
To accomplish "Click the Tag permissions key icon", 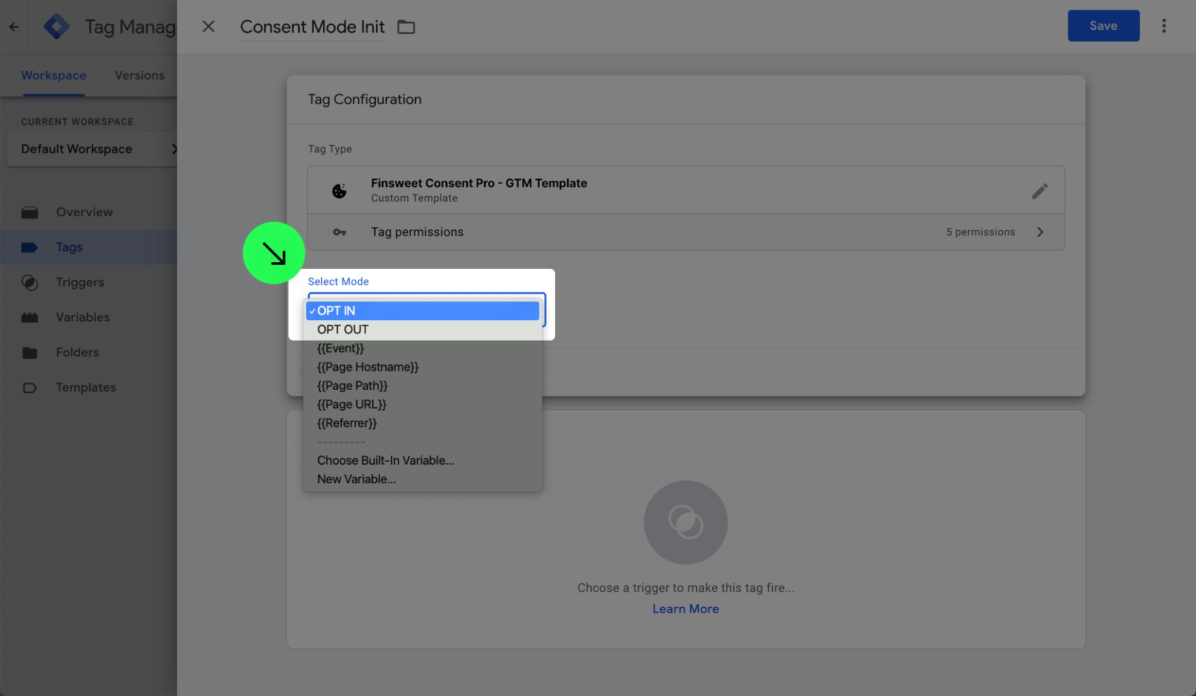I will (x=339, y=232).
